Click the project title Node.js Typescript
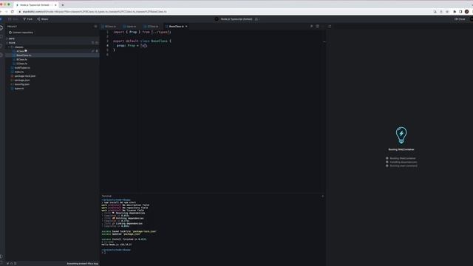Image resolution: width=473 pixels, height=266 pixels. coord(236,19)
